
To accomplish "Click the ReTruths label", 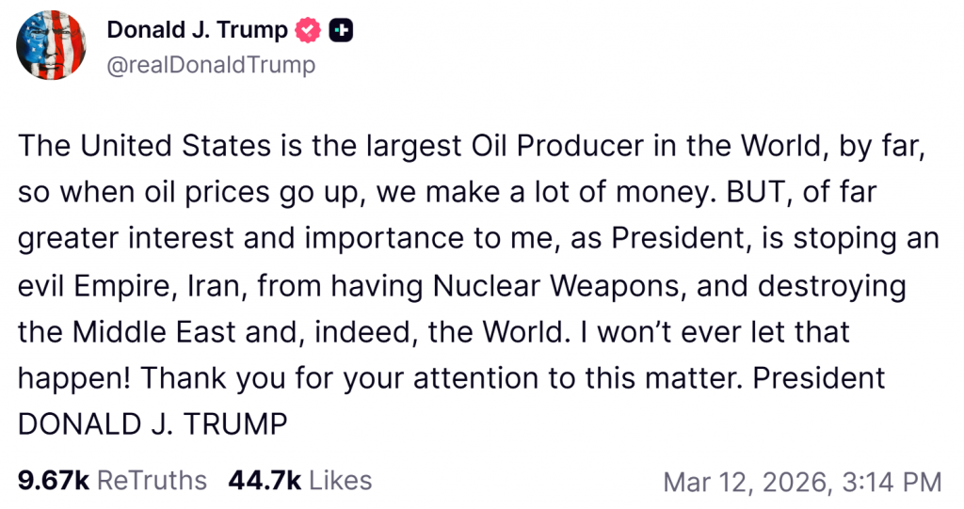I will pyautogui.click(x=152, y=480).
